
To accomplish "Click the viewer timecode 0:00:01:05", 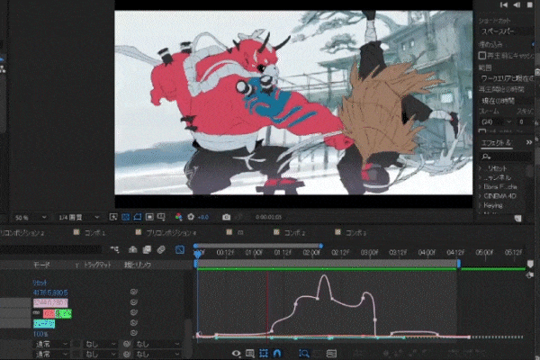I will 268,217.
